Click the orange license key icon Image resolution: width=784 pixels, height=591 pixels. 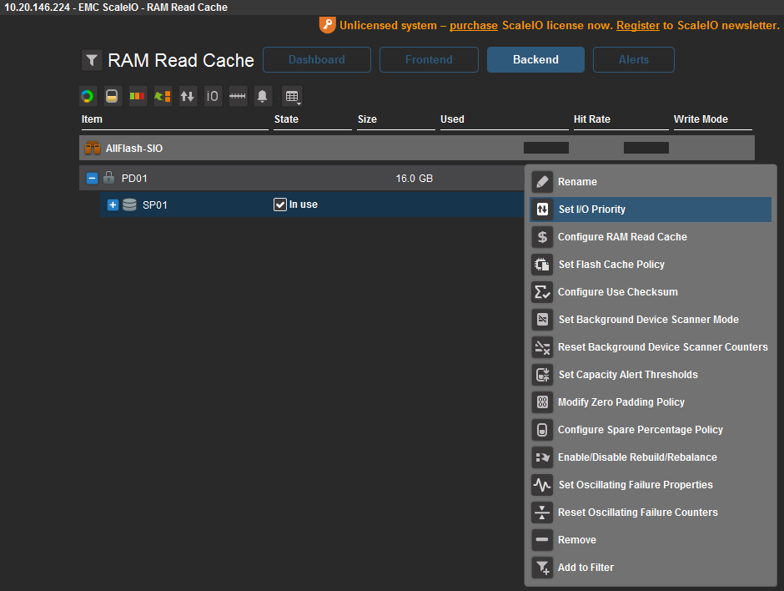point(327,25)
